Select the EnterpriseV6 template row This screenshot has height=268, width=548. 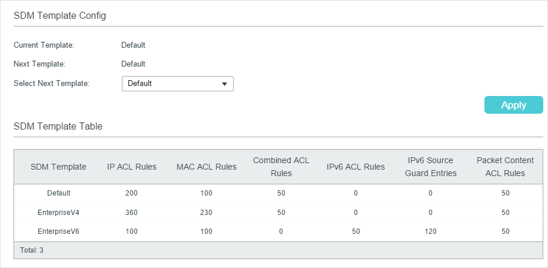[x=278, y=231]
